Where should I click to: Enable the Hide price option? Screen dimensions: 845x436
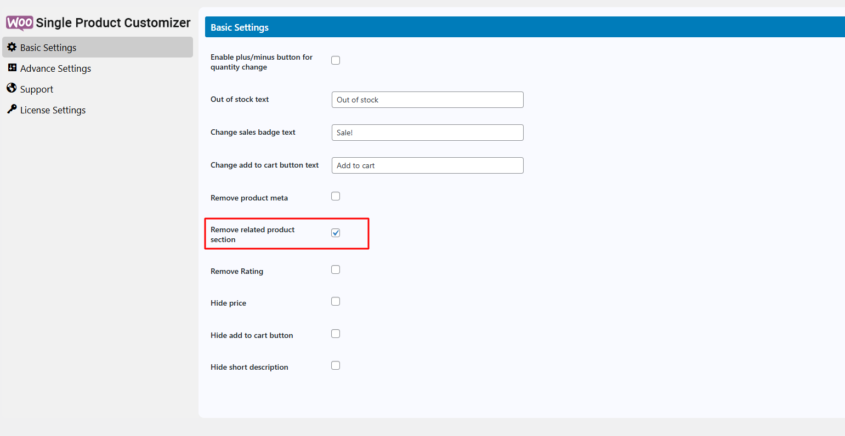point(336,301)
